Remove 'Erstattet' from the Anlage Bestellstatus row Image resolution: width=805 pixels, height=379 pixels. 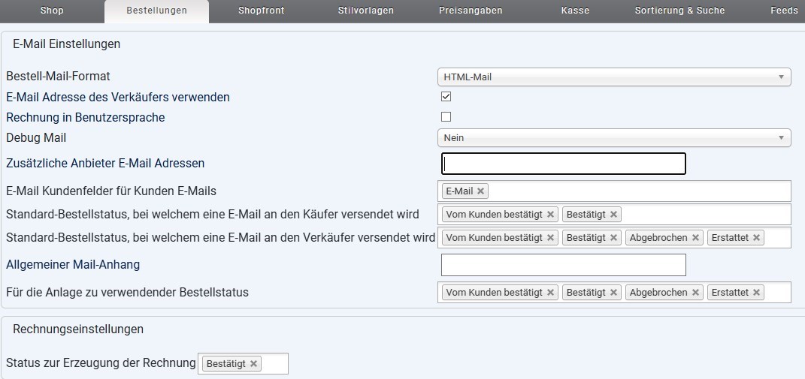(x=757, y=293)
